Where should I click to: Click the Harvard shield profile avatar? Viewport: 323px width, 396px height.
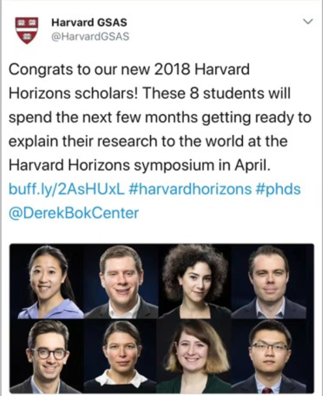click(26, 30)
